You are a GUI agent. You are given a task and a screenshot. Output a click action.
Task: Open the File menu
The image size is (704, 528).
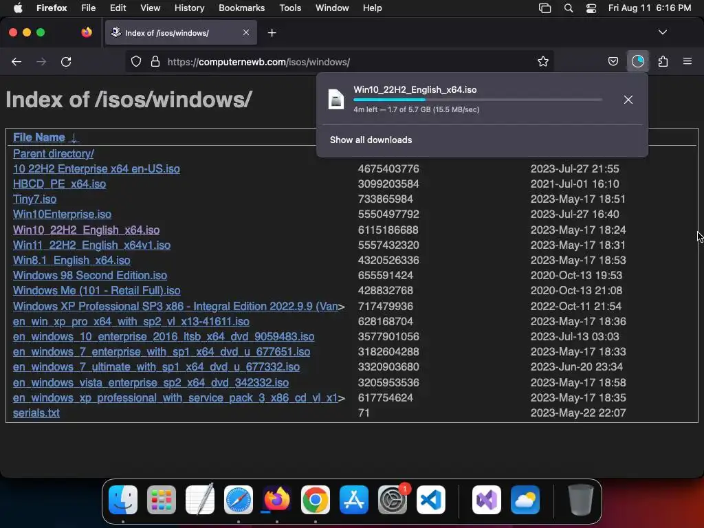click(x=88, y=8)
